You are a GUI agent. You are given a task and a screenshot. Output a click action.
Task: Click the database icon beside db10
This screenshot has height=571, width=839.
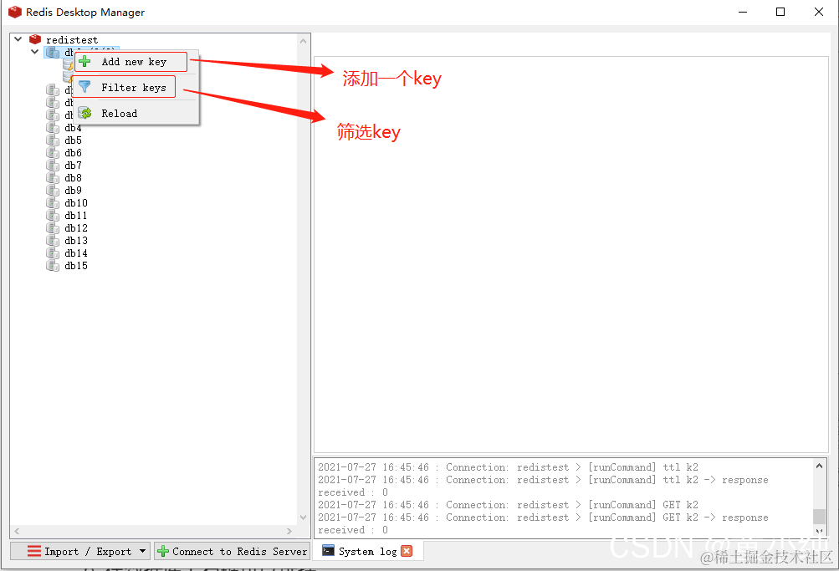tap(53, 203)
